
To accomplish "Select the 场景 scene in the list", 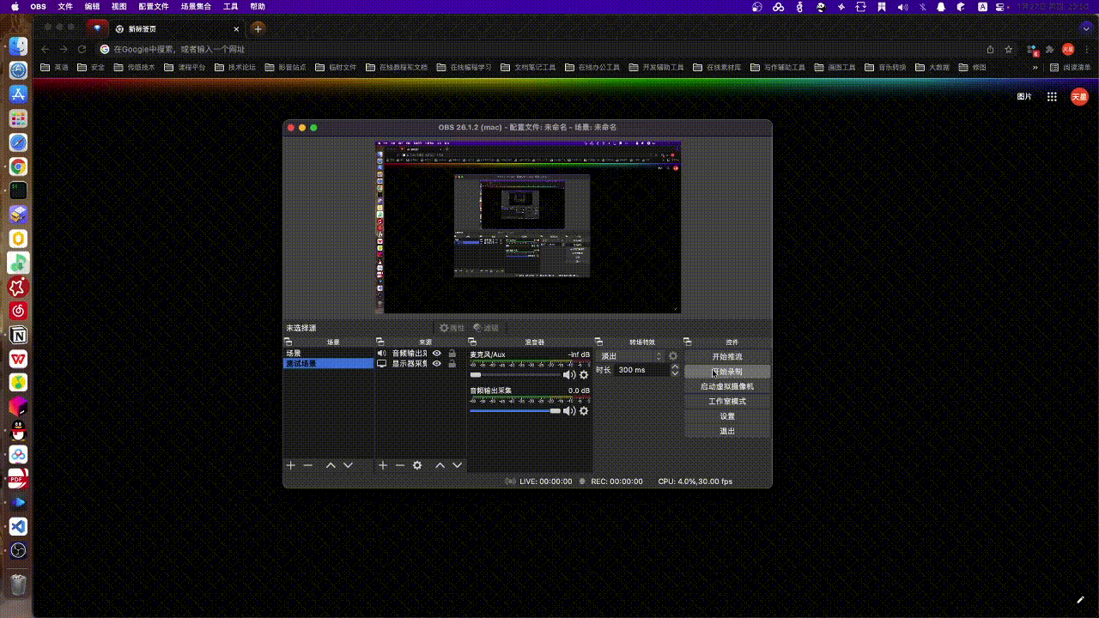I will point(329,353).
